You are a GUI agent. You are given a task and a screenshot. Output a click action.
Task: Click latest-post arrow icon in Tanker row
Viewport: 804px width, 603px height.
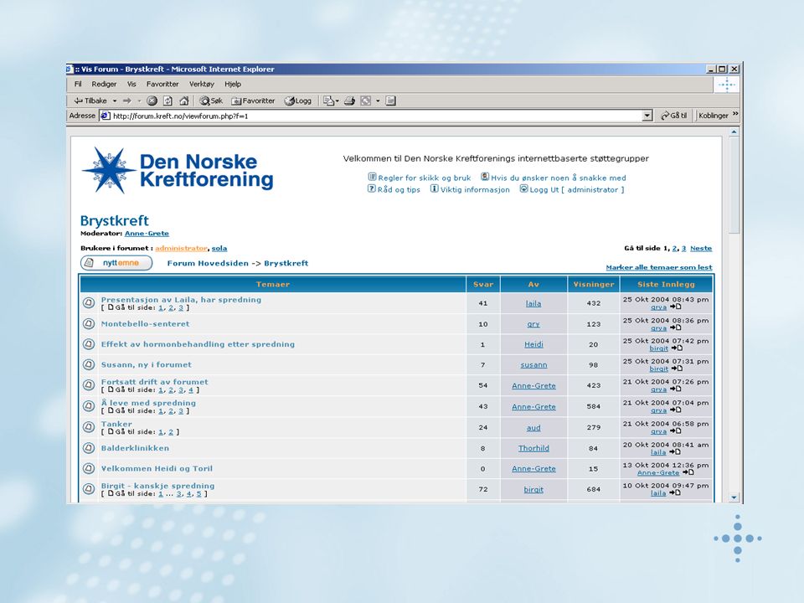point(675,431)
